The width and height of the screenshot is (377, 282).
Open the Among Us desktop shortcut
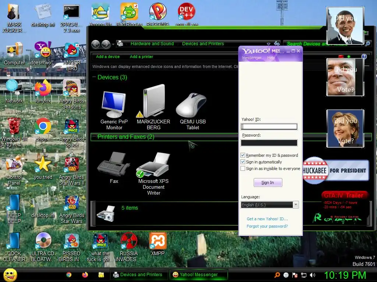click(100, 14)
